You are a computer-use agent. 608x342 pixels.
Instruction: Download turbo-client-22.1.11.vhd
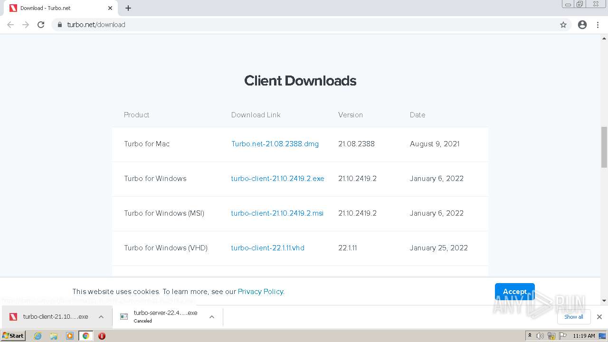point(268,248)
